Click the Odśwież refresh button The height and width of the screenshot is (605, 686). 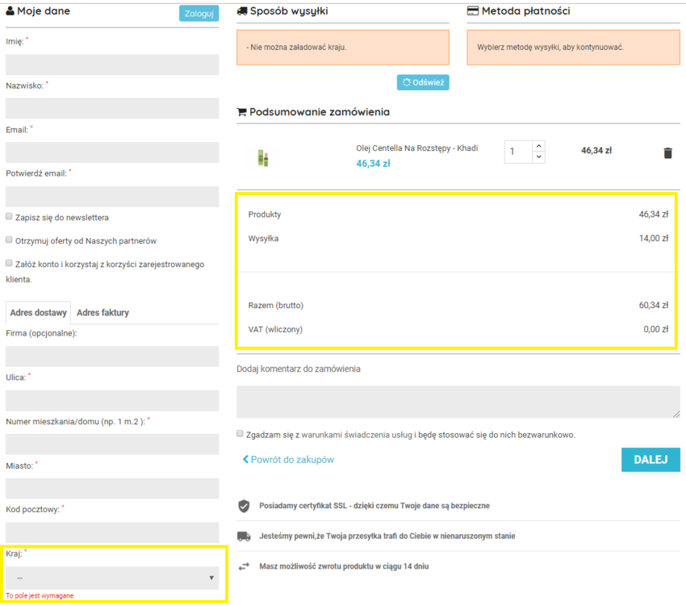point(423,82)
